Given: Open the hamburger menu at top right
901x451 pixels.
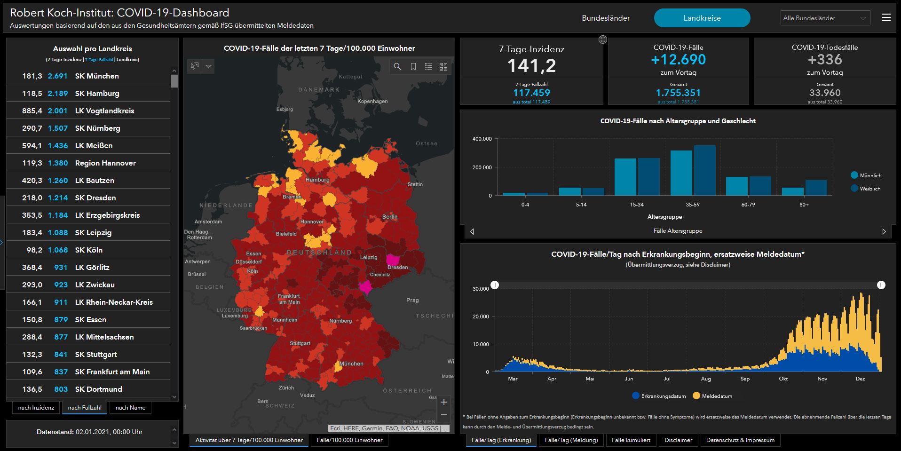Looking at the screenshot, I should coord(886,18).
